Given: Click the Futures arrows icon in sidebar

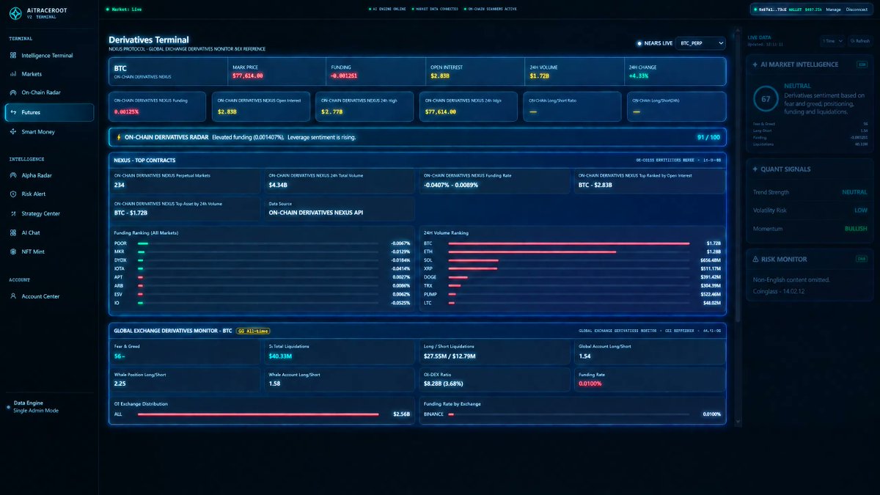Looking at the screenshot, I should pos(13,112).
